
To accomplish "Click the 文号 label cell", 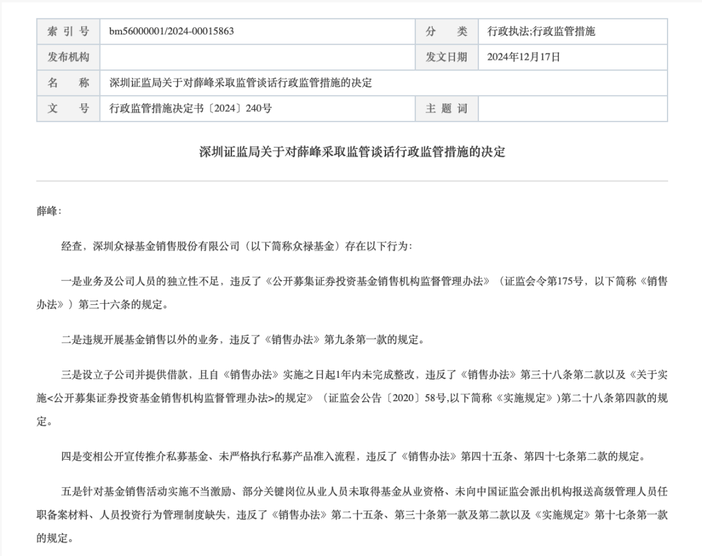I will click(x=68, y=109).
